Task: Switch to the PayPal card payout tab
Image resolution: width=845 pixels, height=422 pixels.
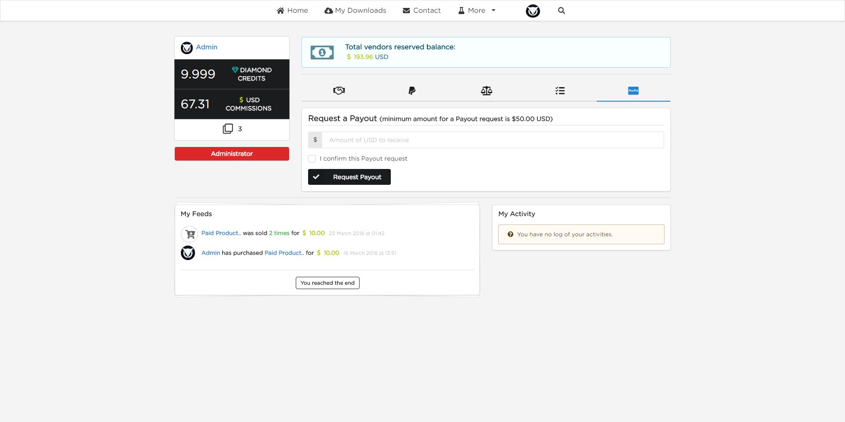Action: click(x=633, y=91)
